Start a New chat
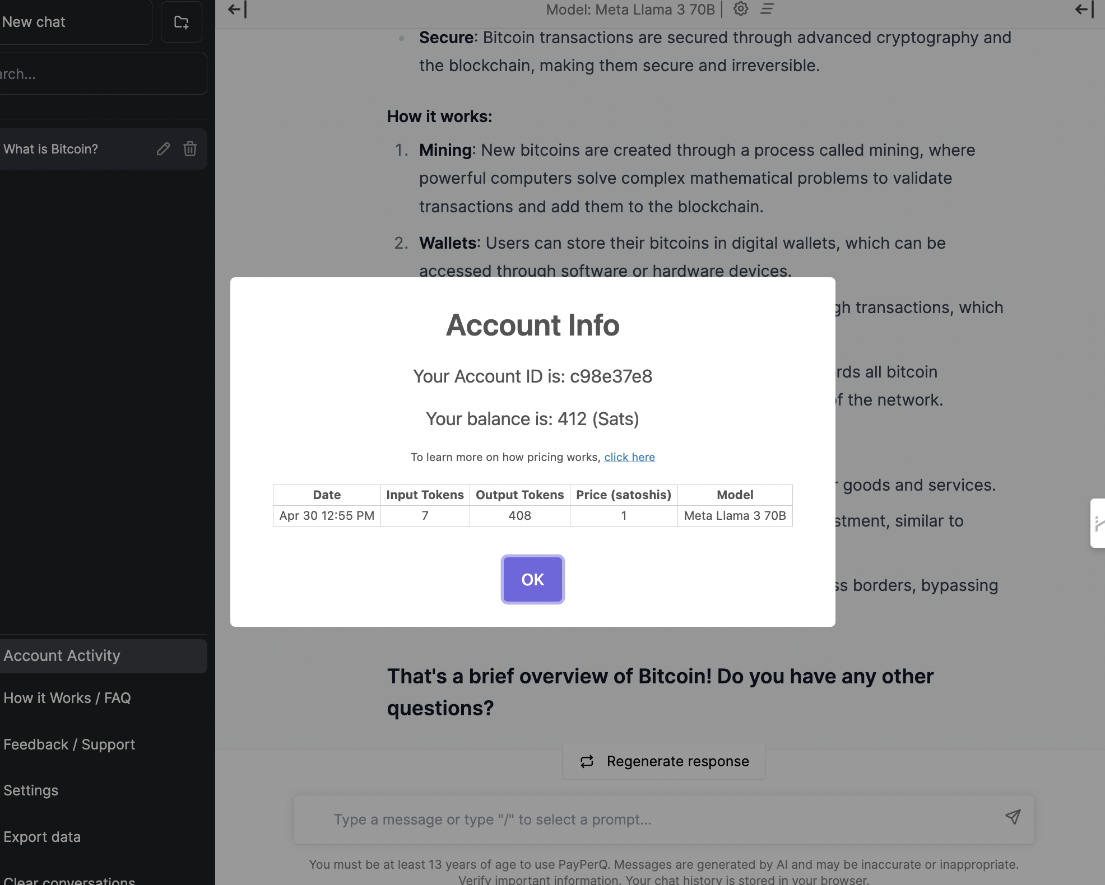 tap(34, 22)
